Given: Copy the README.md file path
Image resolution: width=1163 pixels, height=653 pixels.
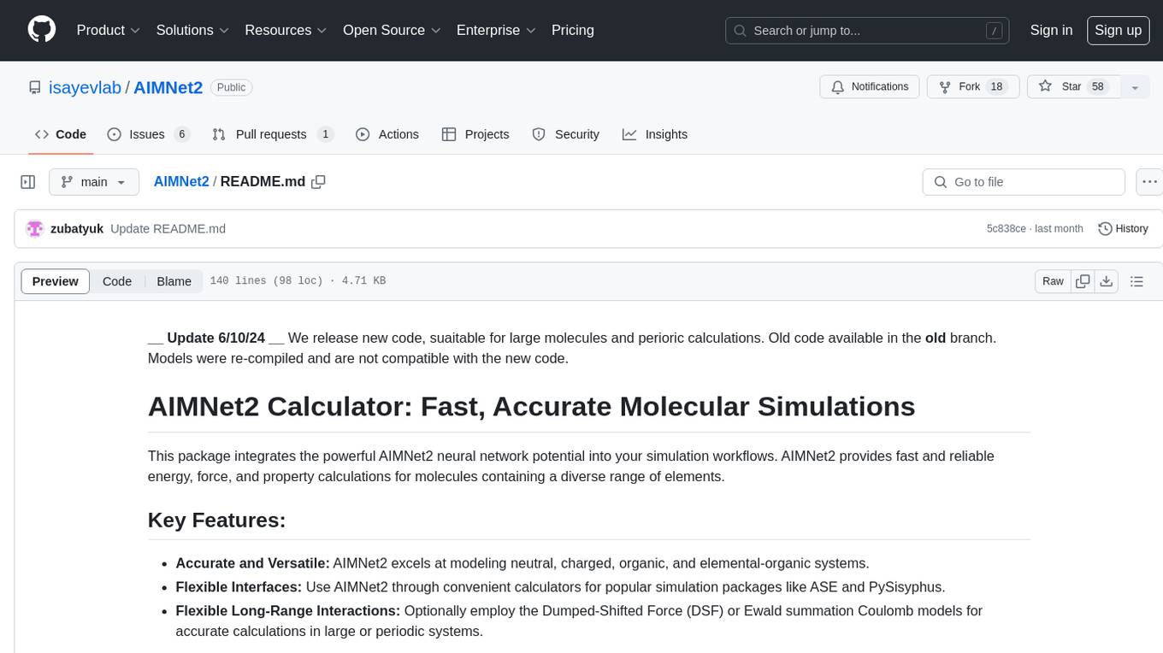Looking at the screenshot, I should tap(319, 181).
